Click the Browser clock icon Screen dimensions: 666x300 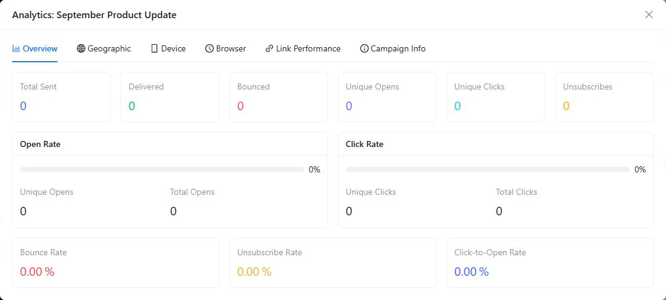click(209, 48)
